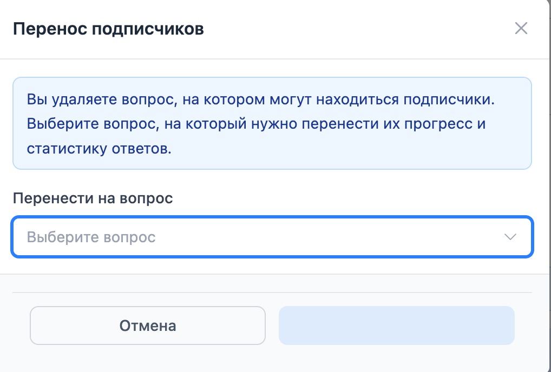Close the Перенос подписчиков dialog with X

pos(521,29)
